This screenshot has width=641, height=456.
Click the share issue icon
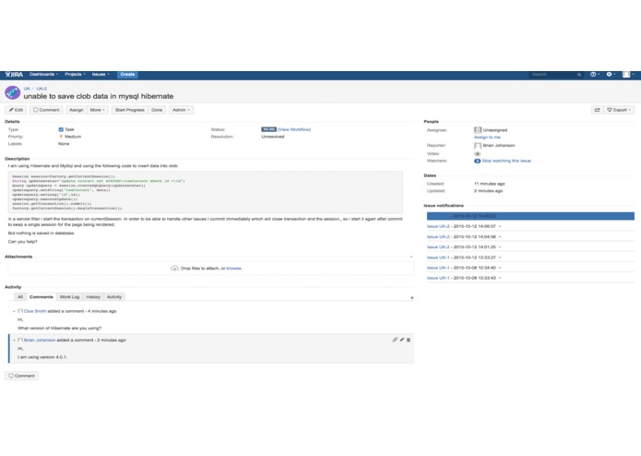[x=598, y=110]
